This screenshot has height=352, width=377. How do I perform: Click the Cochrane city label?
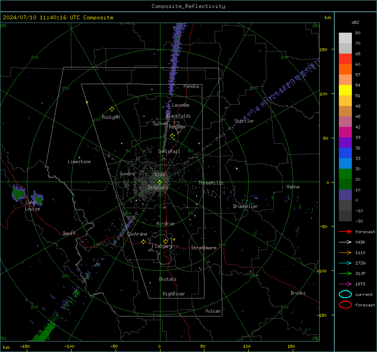[x=137, y=234]
